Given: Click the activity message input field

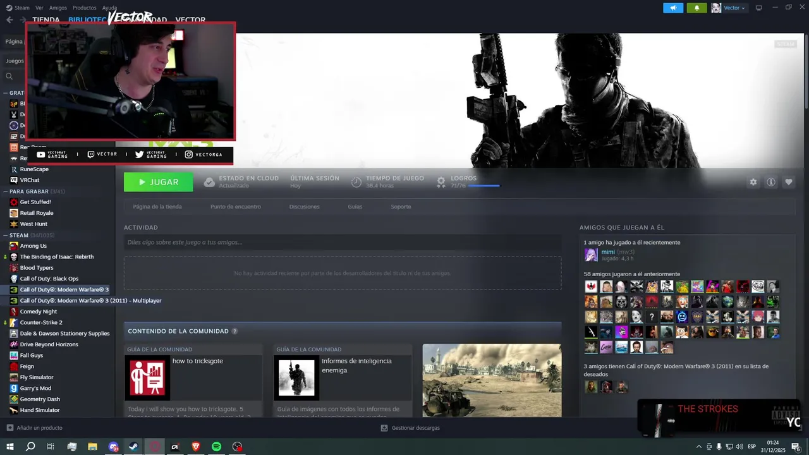Looking at the screenshot, I should [x=343, y=242].
